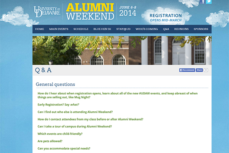The height and width of the screenshot is (153, 229).
Task: Expand the question about early registration
Action: coord(58,104)
